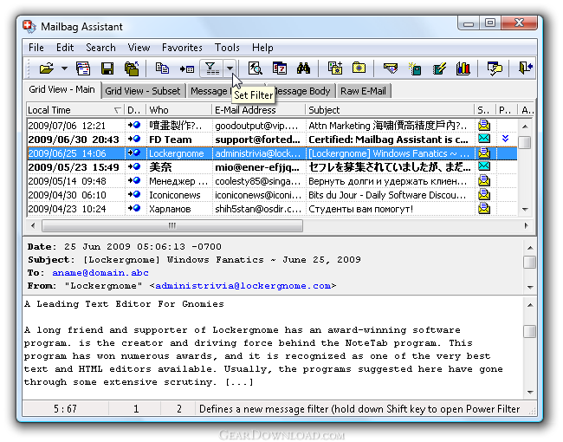Image resolution: width=563 pixels, height=442 pixels.
Task: Click the exit door icon on toolbar
Action: click(x=525, y=68)
